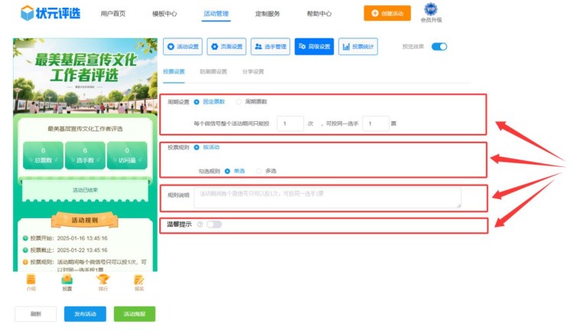
Task: Click the VIP 会员升级 badge icon
Action: click(431, 10)
